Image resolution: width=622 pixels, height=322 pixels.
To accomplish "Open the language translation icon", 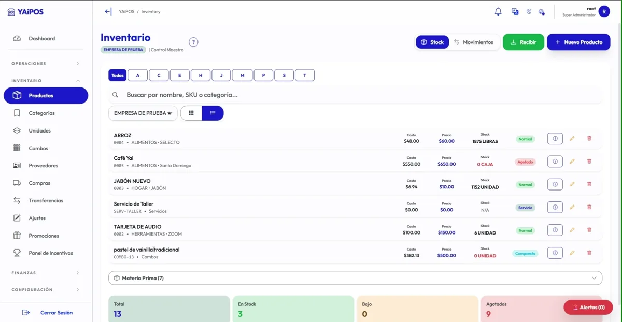I will point(515,11).
